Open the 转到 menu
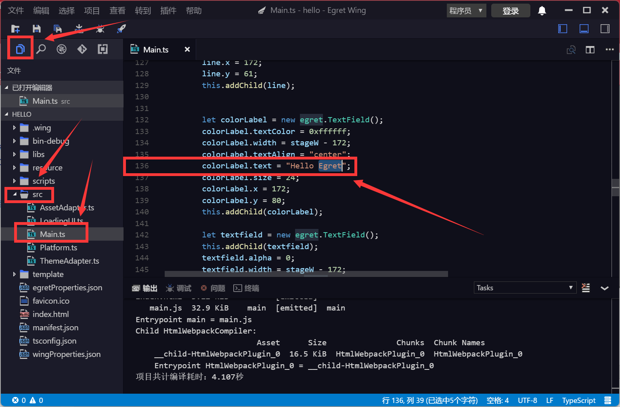Image resolution: width=620 pixels, height=407 pixels. [143, 10]
